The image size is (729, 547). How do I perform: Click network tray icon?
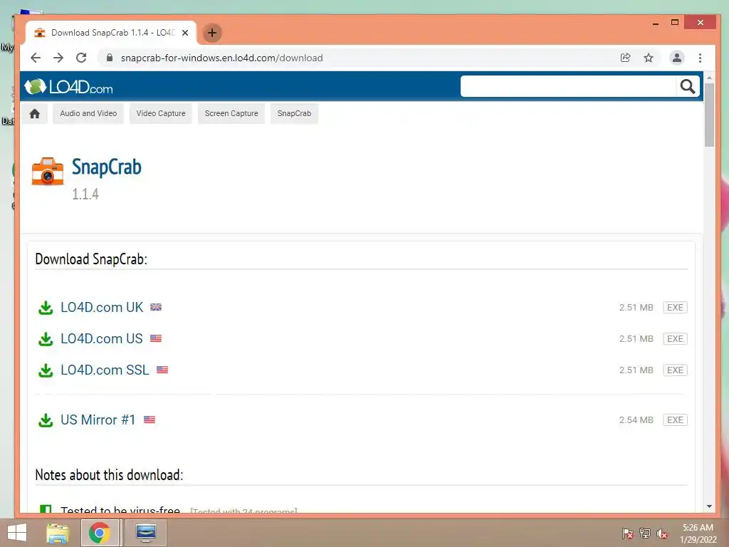645,533
